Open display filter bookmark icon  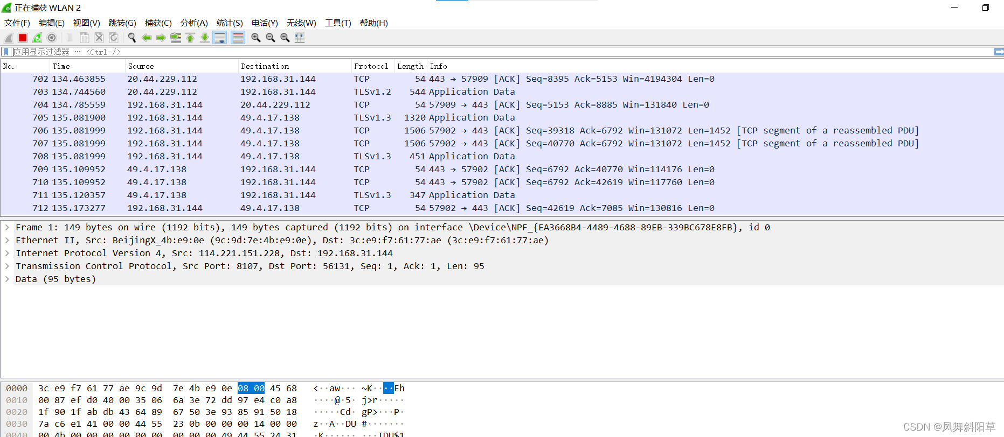(x=6, y=52)
